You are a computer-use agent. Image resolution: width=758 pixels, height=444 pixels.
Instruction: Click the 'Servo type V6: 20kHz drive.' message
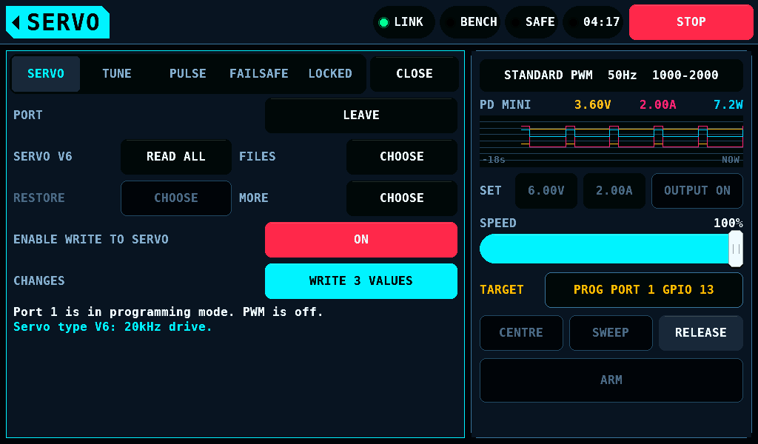[x=113, y=327]
